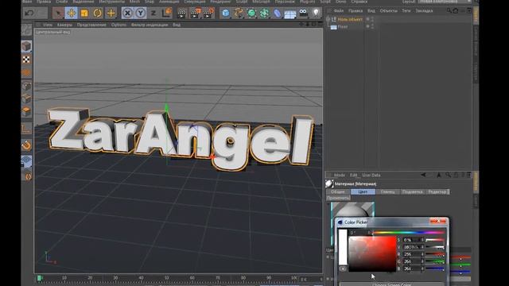509x286 pixels.
Task: Open the spline pen tool icon
Action: (239, 14)
